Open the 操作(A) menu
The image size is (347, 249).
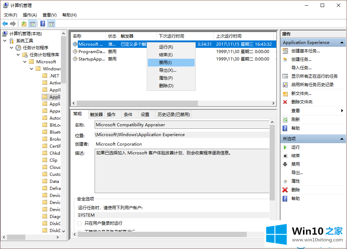pyautogui.click(x=30, y=15)
